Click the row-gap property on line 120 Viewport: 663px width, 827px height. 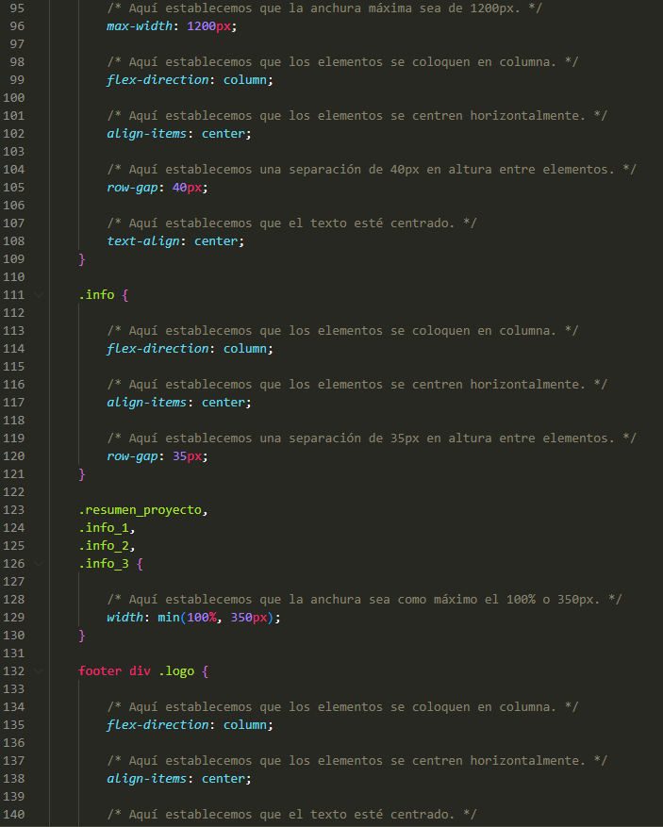132,456
